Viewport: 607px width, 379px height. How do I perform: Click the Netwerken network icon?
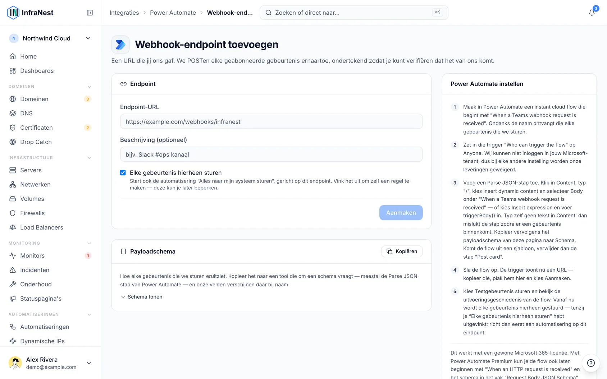(13, 184)
